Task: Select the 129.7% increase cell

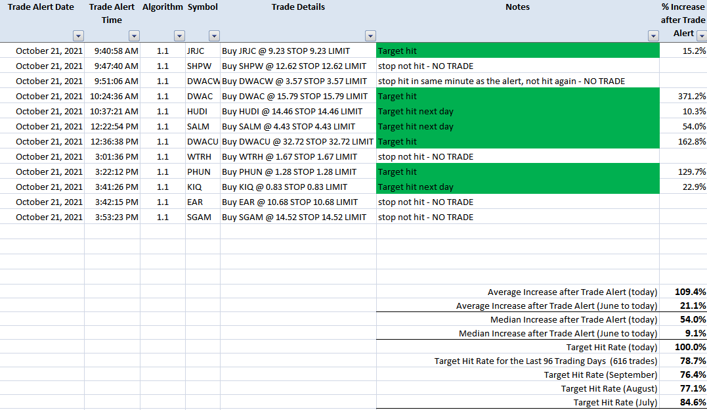Action: tap(683, 172)
